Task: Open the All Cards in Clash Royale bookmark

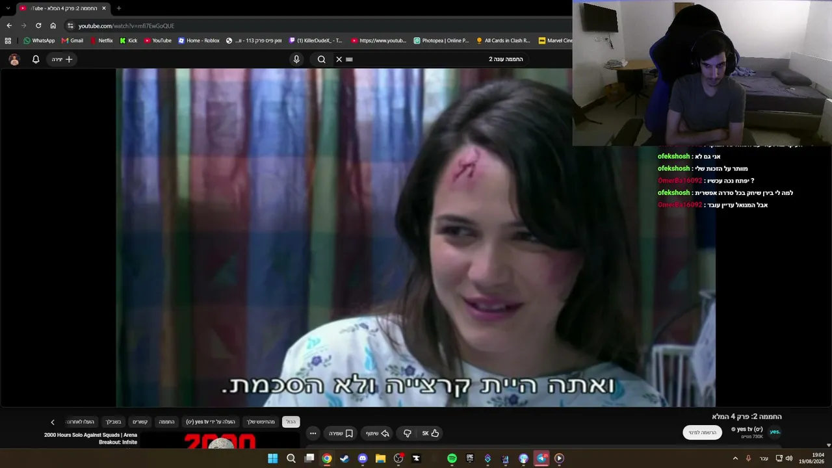Action: 503,40
